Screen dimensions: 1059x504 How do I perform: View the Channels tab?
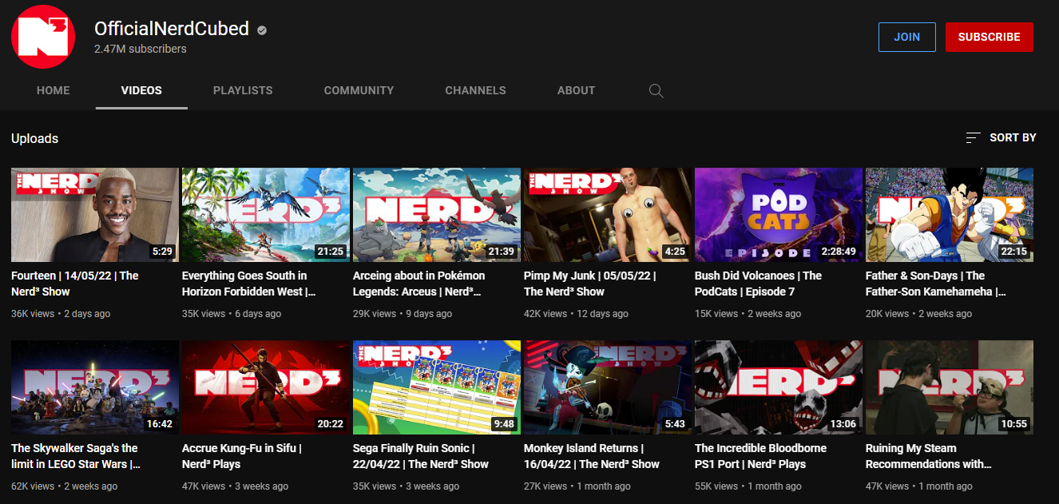tap(475, 90)
